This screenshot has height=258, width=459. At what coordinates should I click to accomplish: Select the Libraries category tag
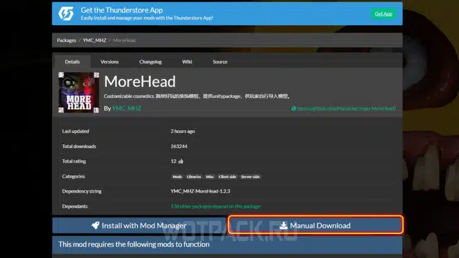(x=194, y=176)
